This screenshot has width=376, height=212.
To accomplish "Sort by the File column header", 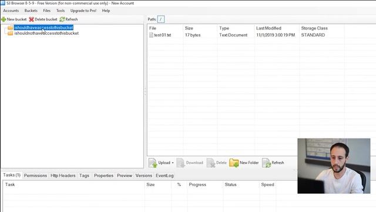I will (153, 28).
